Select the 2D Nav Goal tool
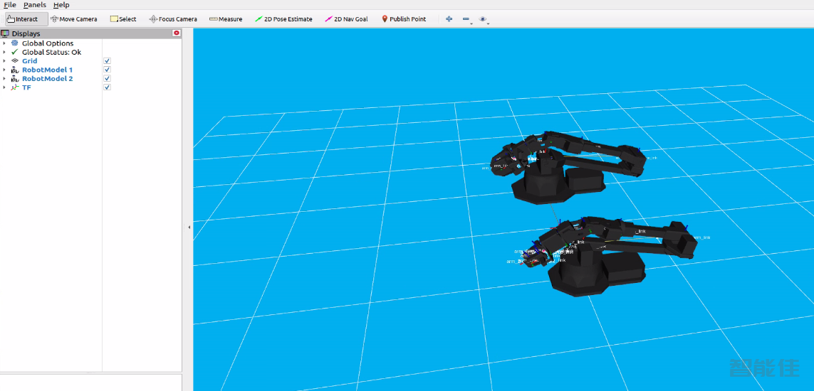The width and height of the screenshot is (814, 391). pyautogui.click(x=346, y=19)
